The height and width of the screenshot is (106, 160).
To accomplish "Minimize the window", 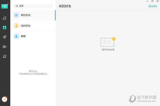I will 147,1.
